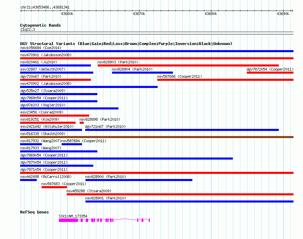Click the dgv720n67 (Park2010) label

click(41, 76)
